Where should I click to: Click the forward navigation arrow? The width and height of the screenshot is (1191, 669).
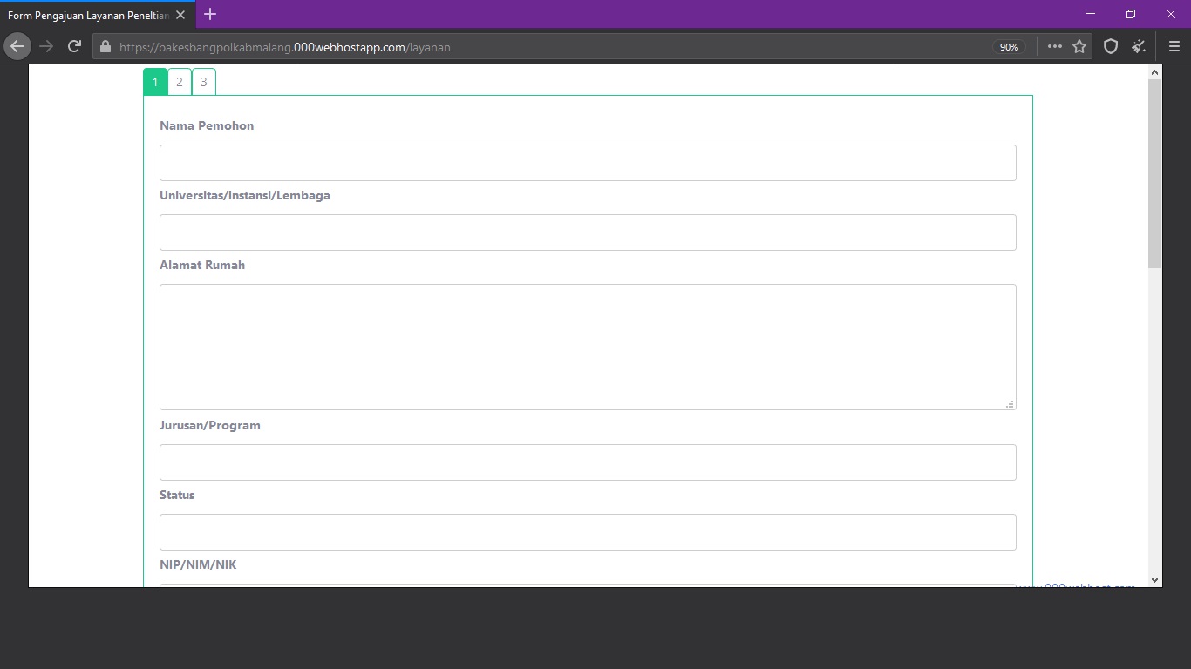pos(46,46)
